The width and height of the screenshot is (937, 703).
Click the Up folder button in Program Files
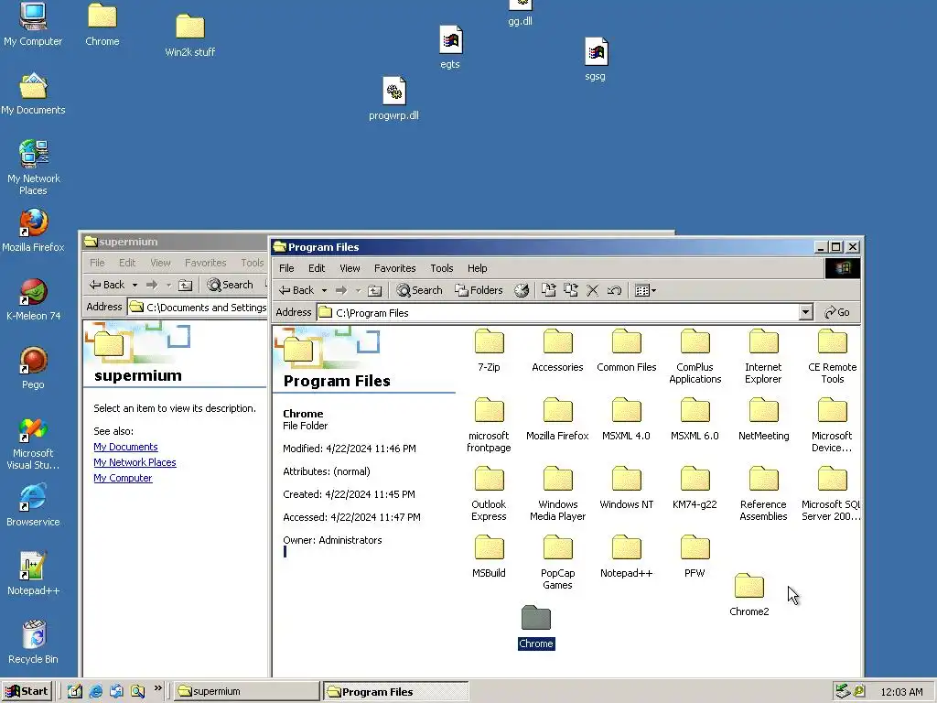coord(374,290)
